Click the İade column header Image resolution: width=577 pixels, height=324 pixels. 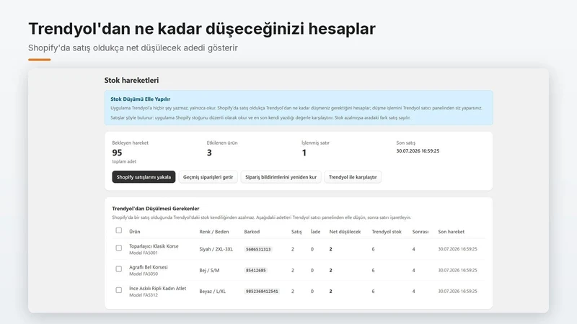point(315,232)
